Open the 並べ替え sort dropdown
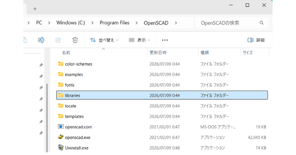 click(104, 40)
